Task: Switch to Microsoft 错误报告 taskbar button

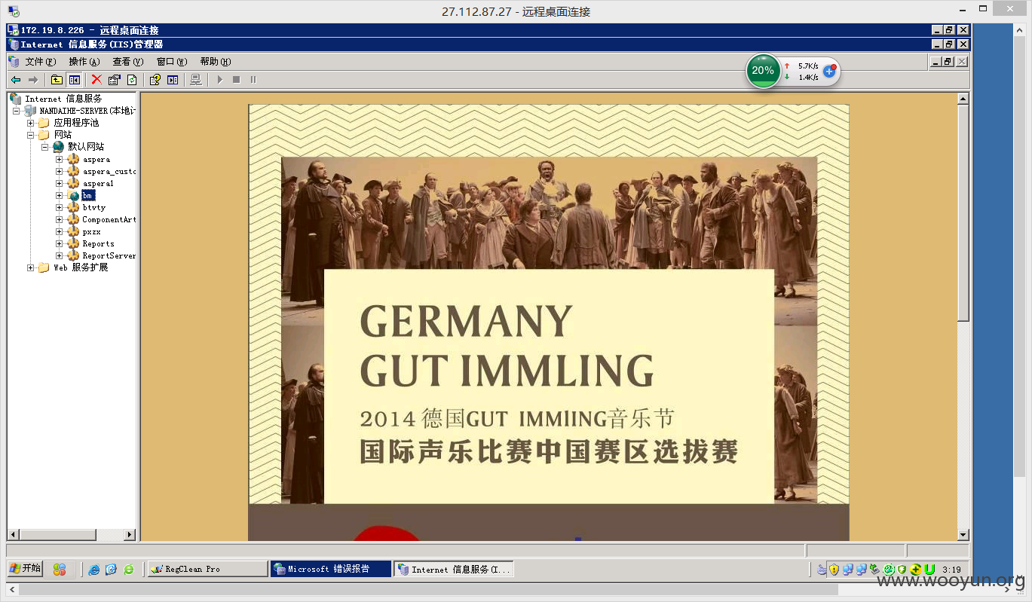Action: [x=330, y=569]
